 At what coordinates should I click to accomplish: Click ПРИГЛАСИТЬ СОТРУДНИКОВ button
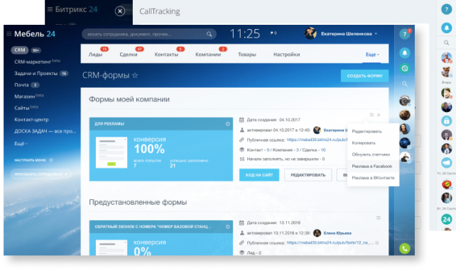41,174
